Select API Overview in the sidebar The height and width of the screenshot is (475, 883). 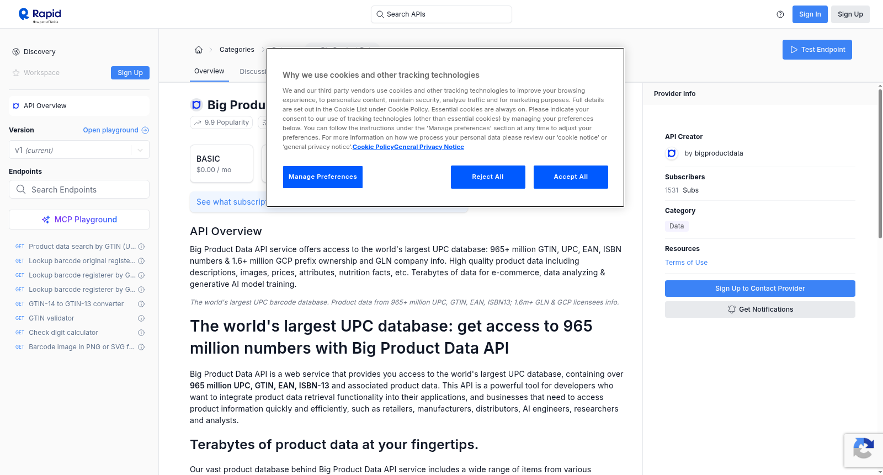point(79,106)
